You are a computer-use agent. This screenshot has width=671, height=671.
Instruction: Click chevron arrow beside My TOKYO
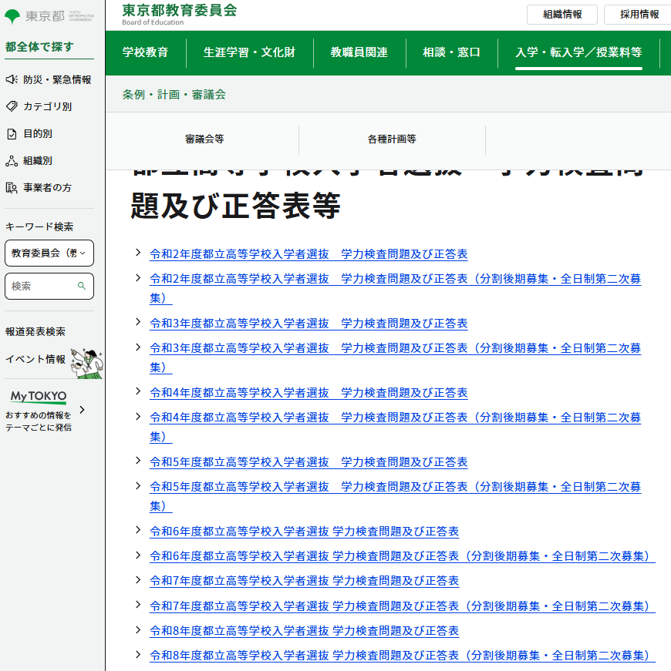click(x=83, y=410)
